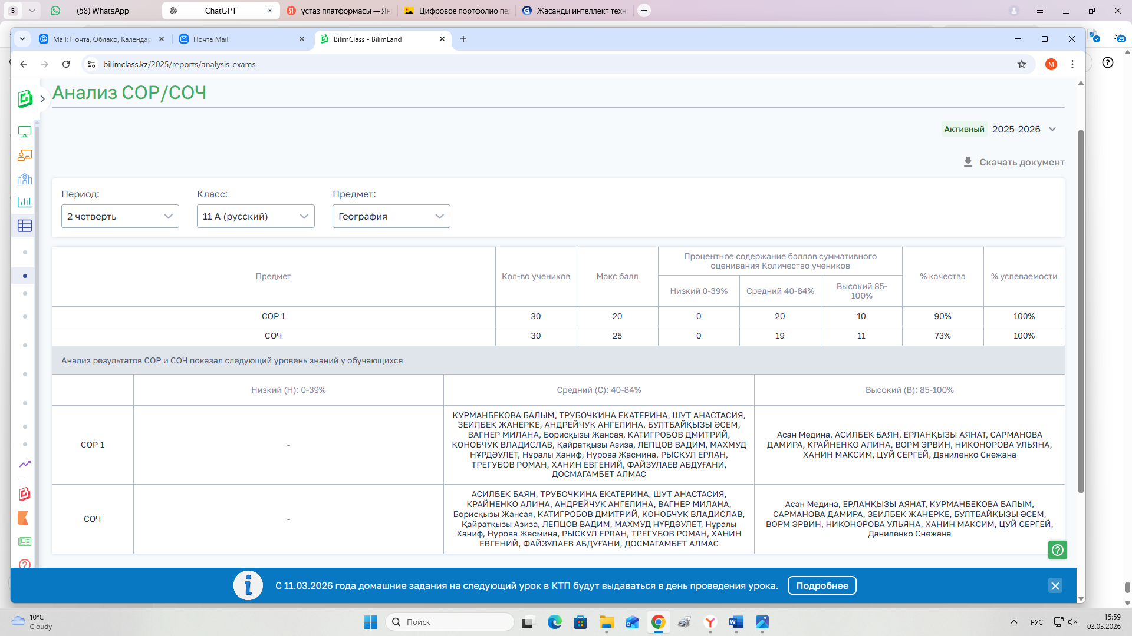Open the purple trend line sidebar icon
Screen dimensions: 1132x636
[x=24, y=464]
